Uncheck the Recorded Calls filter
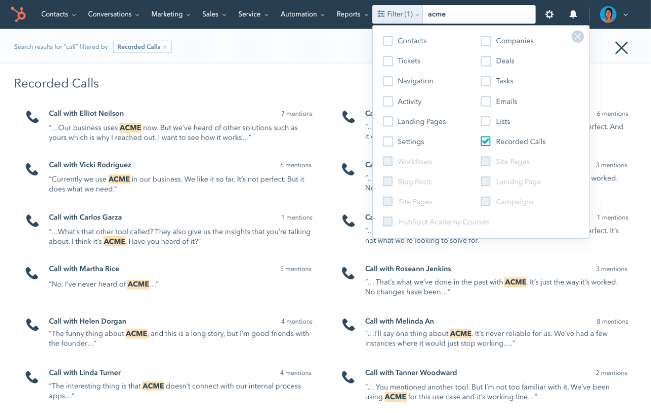651x413 pixels. point(485,141)
